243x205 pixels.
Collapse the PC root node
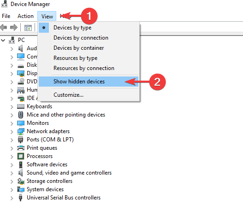pyautogui.click(x=3, y=41)
